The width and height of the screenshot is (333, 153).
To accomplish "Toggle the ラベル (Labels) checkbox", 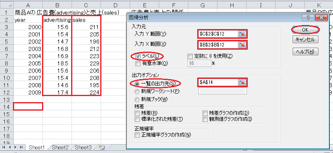I will [138, 56].
